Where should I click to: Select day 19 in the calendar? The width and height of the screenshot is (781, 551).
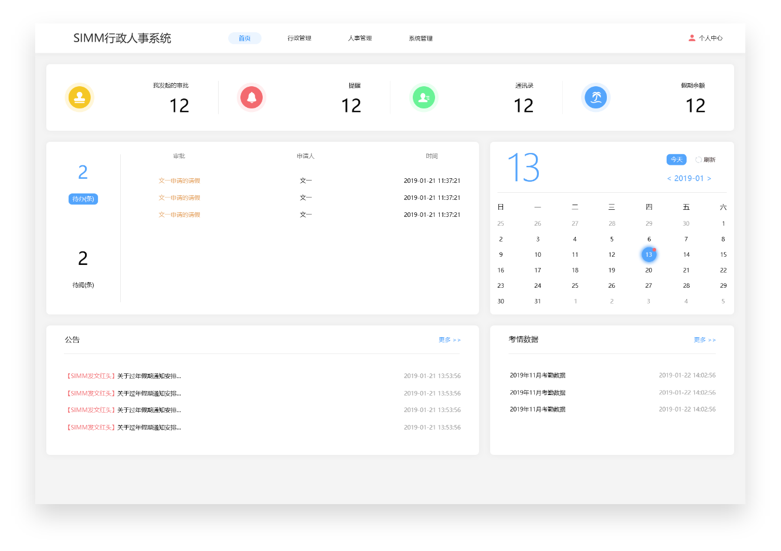click(x=612, y=270)
